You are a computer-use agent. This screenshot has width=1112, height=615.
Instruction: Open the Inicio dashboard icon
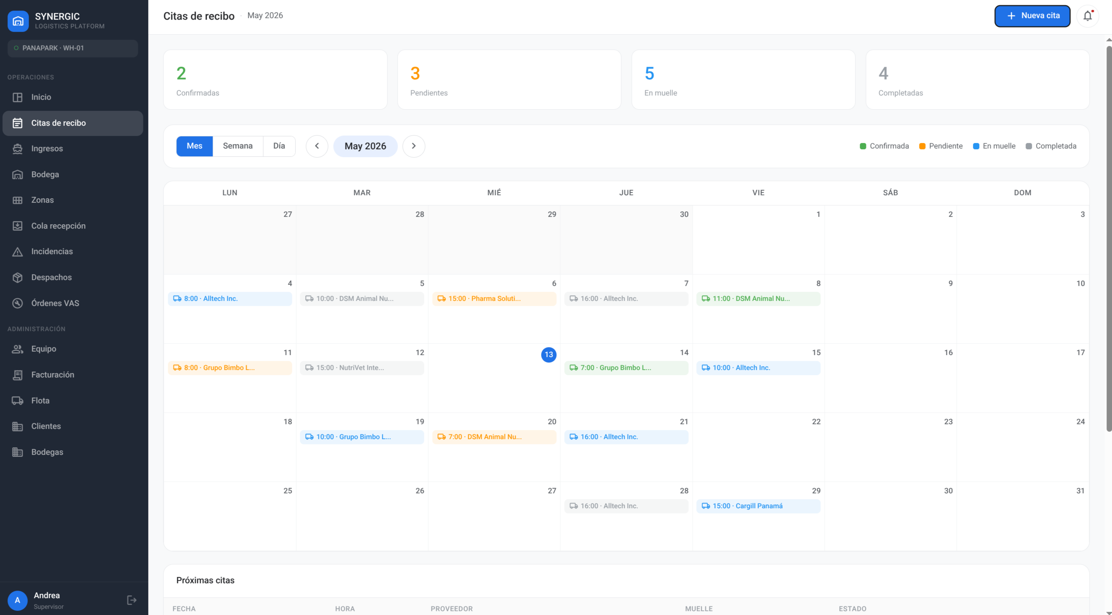click(x=17, y=97)
